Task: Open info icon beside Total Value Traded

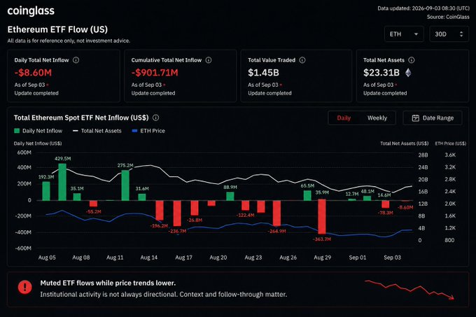Action: (x=302, y=60)
